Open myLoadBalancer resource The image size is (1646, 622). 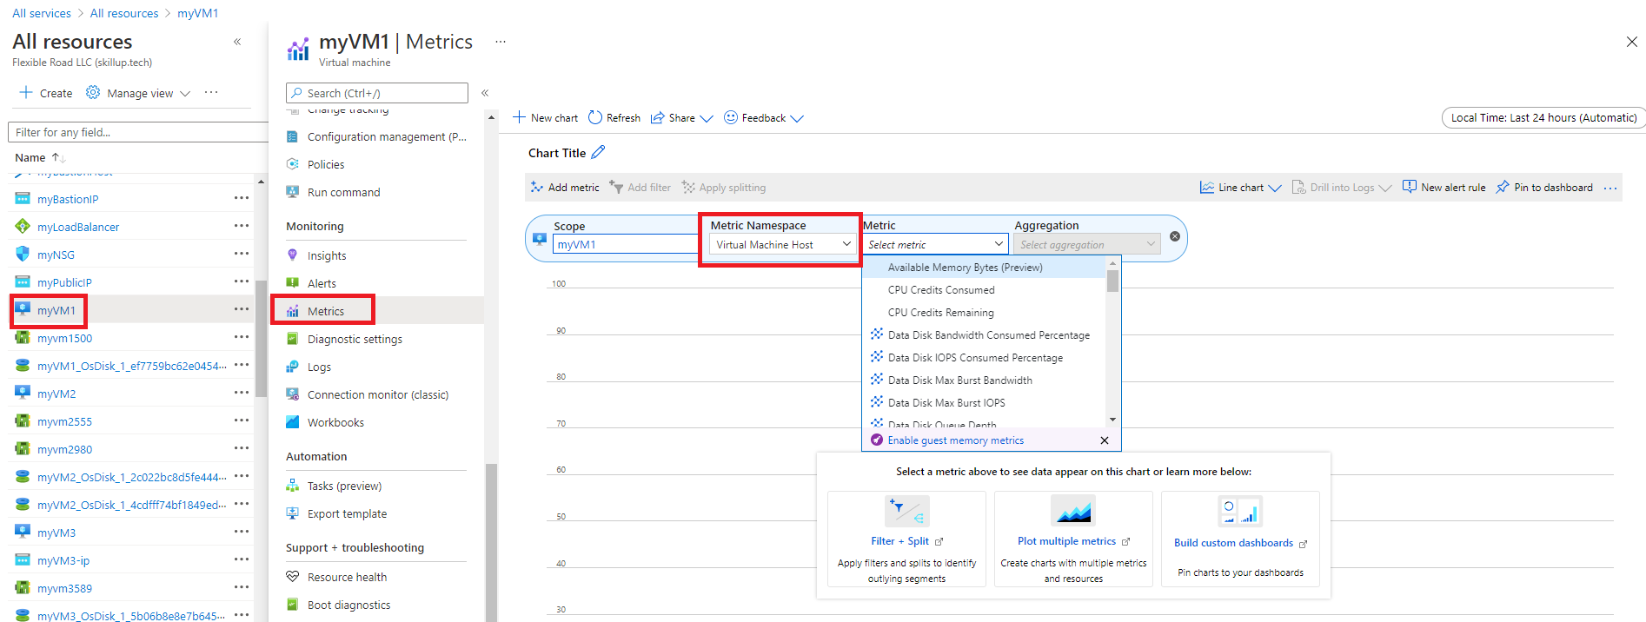click(78, 228)
